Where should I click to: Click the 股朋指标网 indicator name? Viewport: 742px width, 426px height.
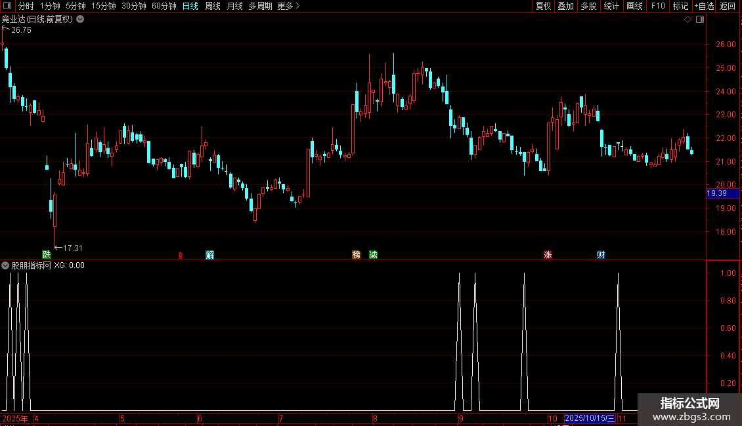pyautogui.click(x=32, y=265)
